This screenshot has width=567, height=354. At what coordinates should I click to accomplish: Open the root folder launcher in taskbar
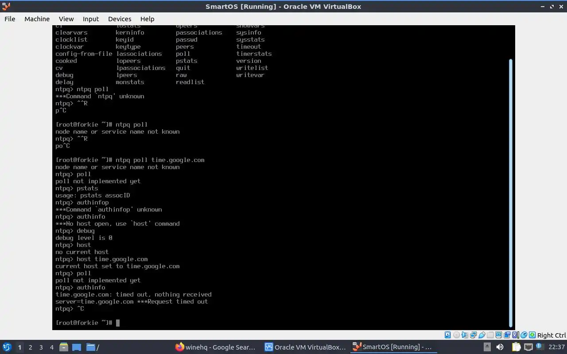click(92, 347)
